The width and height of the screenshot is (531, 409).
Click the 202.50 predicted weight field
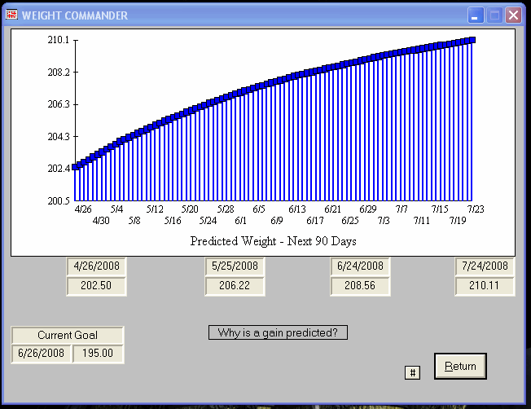point(97,286)
